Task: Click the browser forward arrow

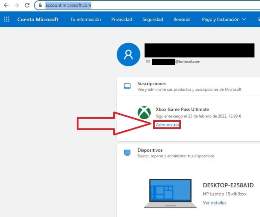Action: click(17, 5)
